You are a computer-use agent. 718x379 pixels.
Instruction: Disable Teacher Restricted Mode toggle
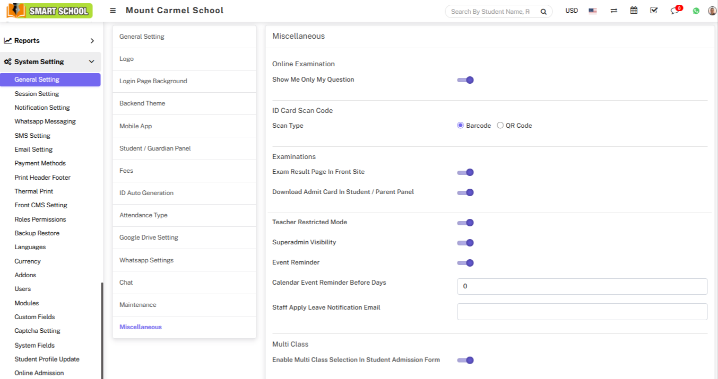465,223
